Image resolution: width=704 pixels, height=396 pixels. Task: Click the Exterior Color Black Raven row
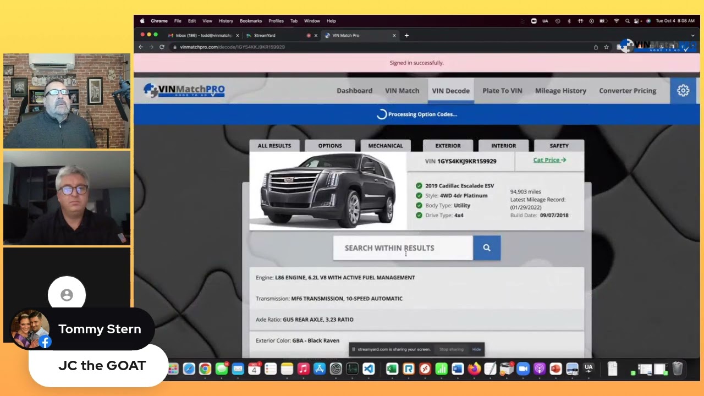pyautogui.click(x=417, y=340)
